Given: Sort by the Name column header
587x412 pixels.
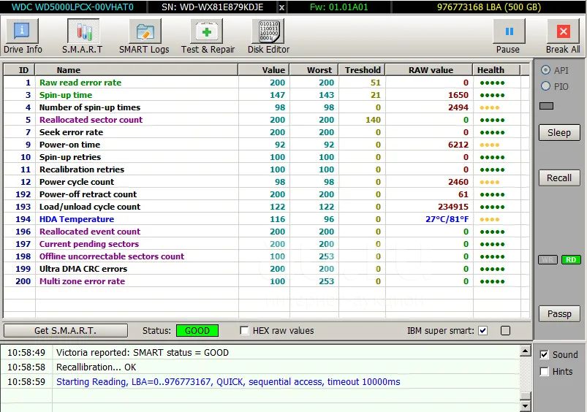Looking at the screenshot, I should pyautogui.click(x=137, y=70).
